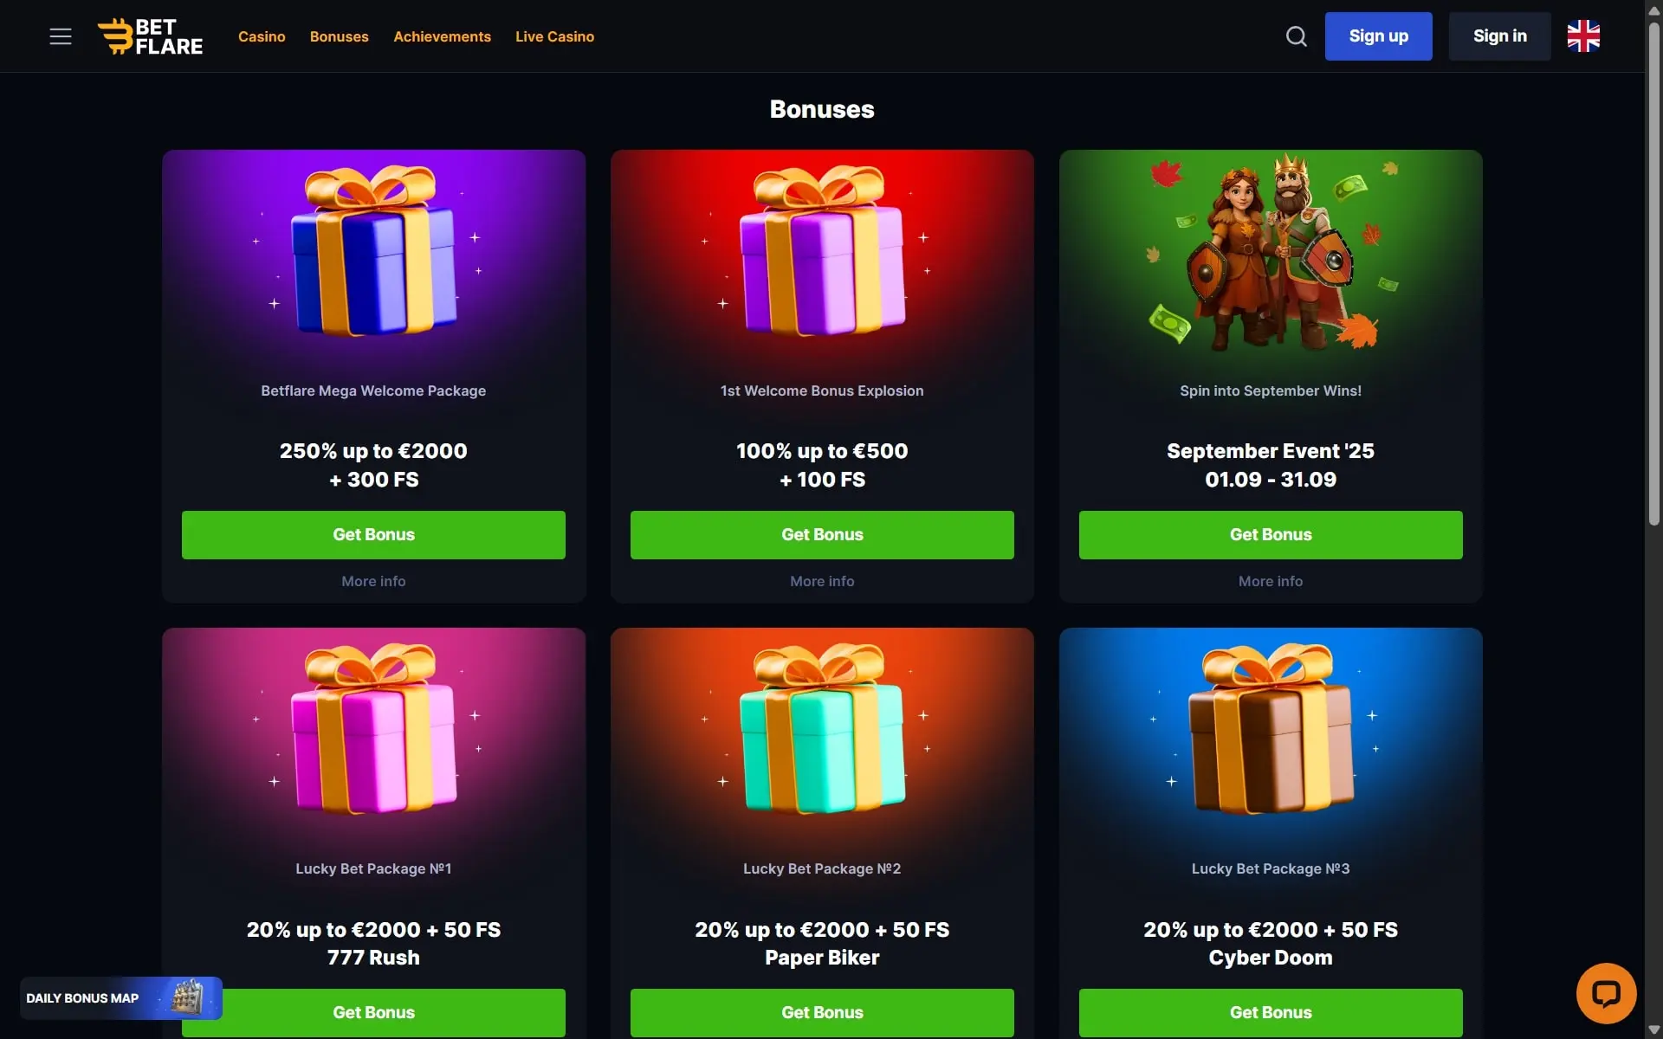Open the UK flag language selector
This screenshot has width=1663, height=1039.
[x=1583, y=36]
